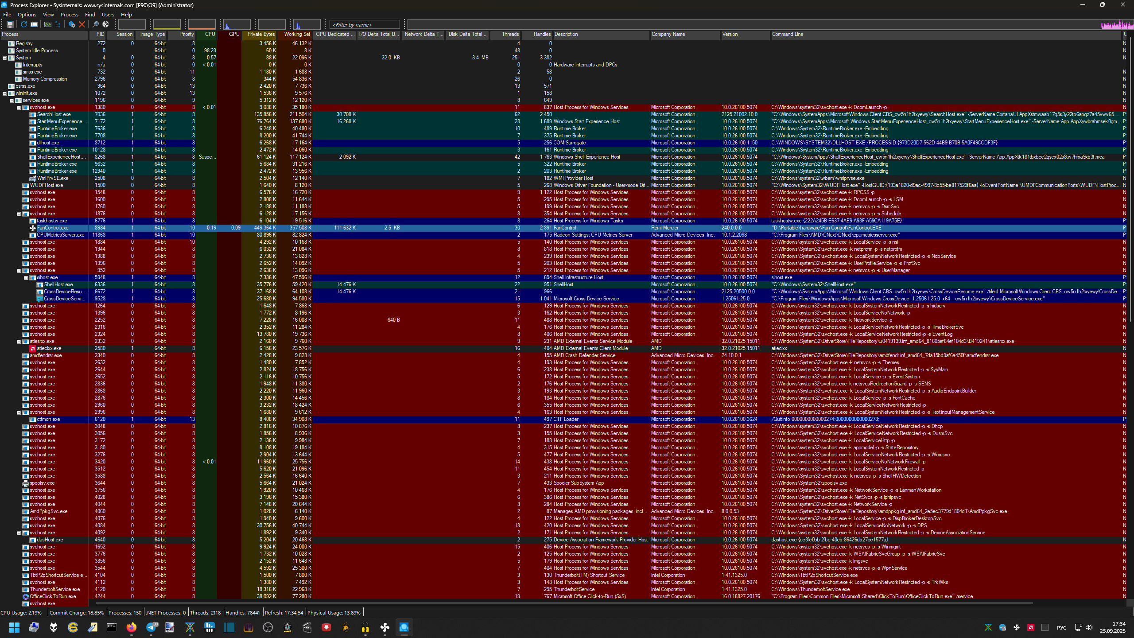Click the Filter by name field
The image size is (1134, 638).
click(365, 25)
